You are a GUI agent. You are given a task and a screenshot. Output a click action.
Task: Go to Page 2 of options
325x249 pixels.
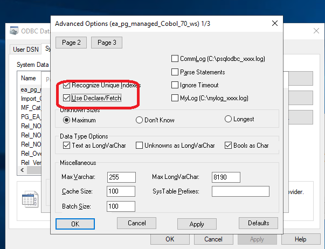tap(71, 43)
